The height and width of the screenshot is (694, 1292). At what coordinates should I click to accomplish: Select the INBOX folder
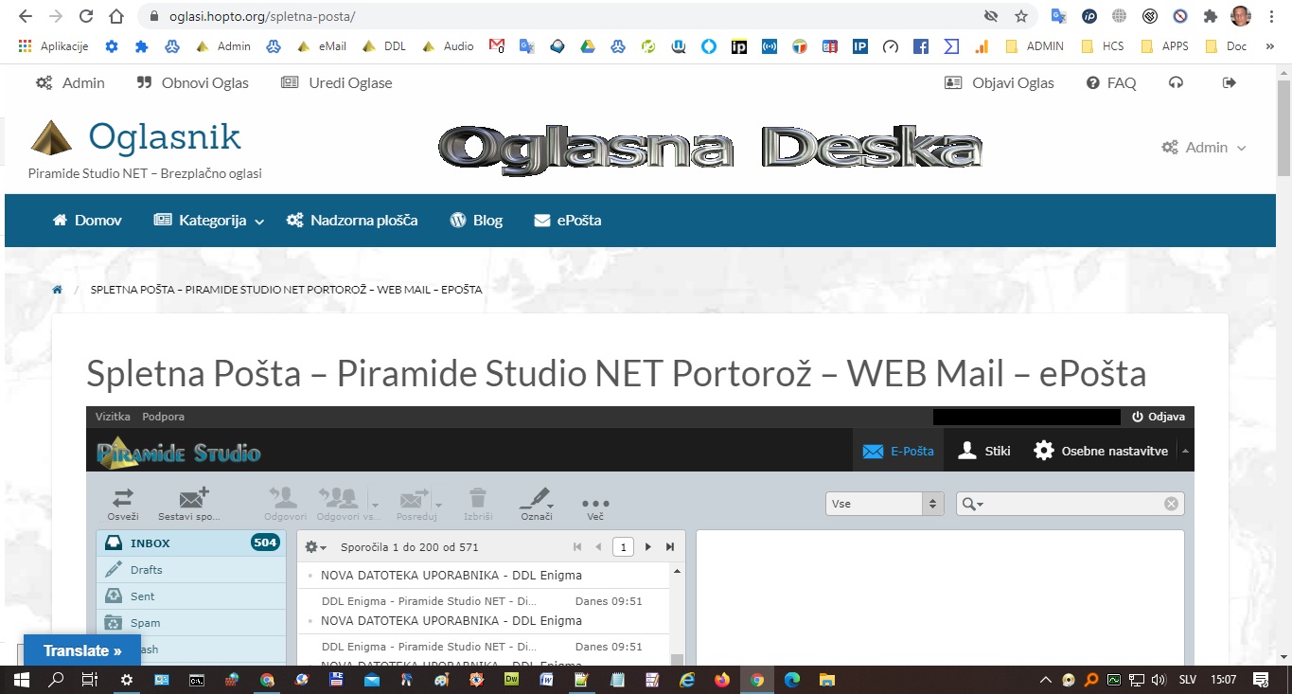coord(191,543)
